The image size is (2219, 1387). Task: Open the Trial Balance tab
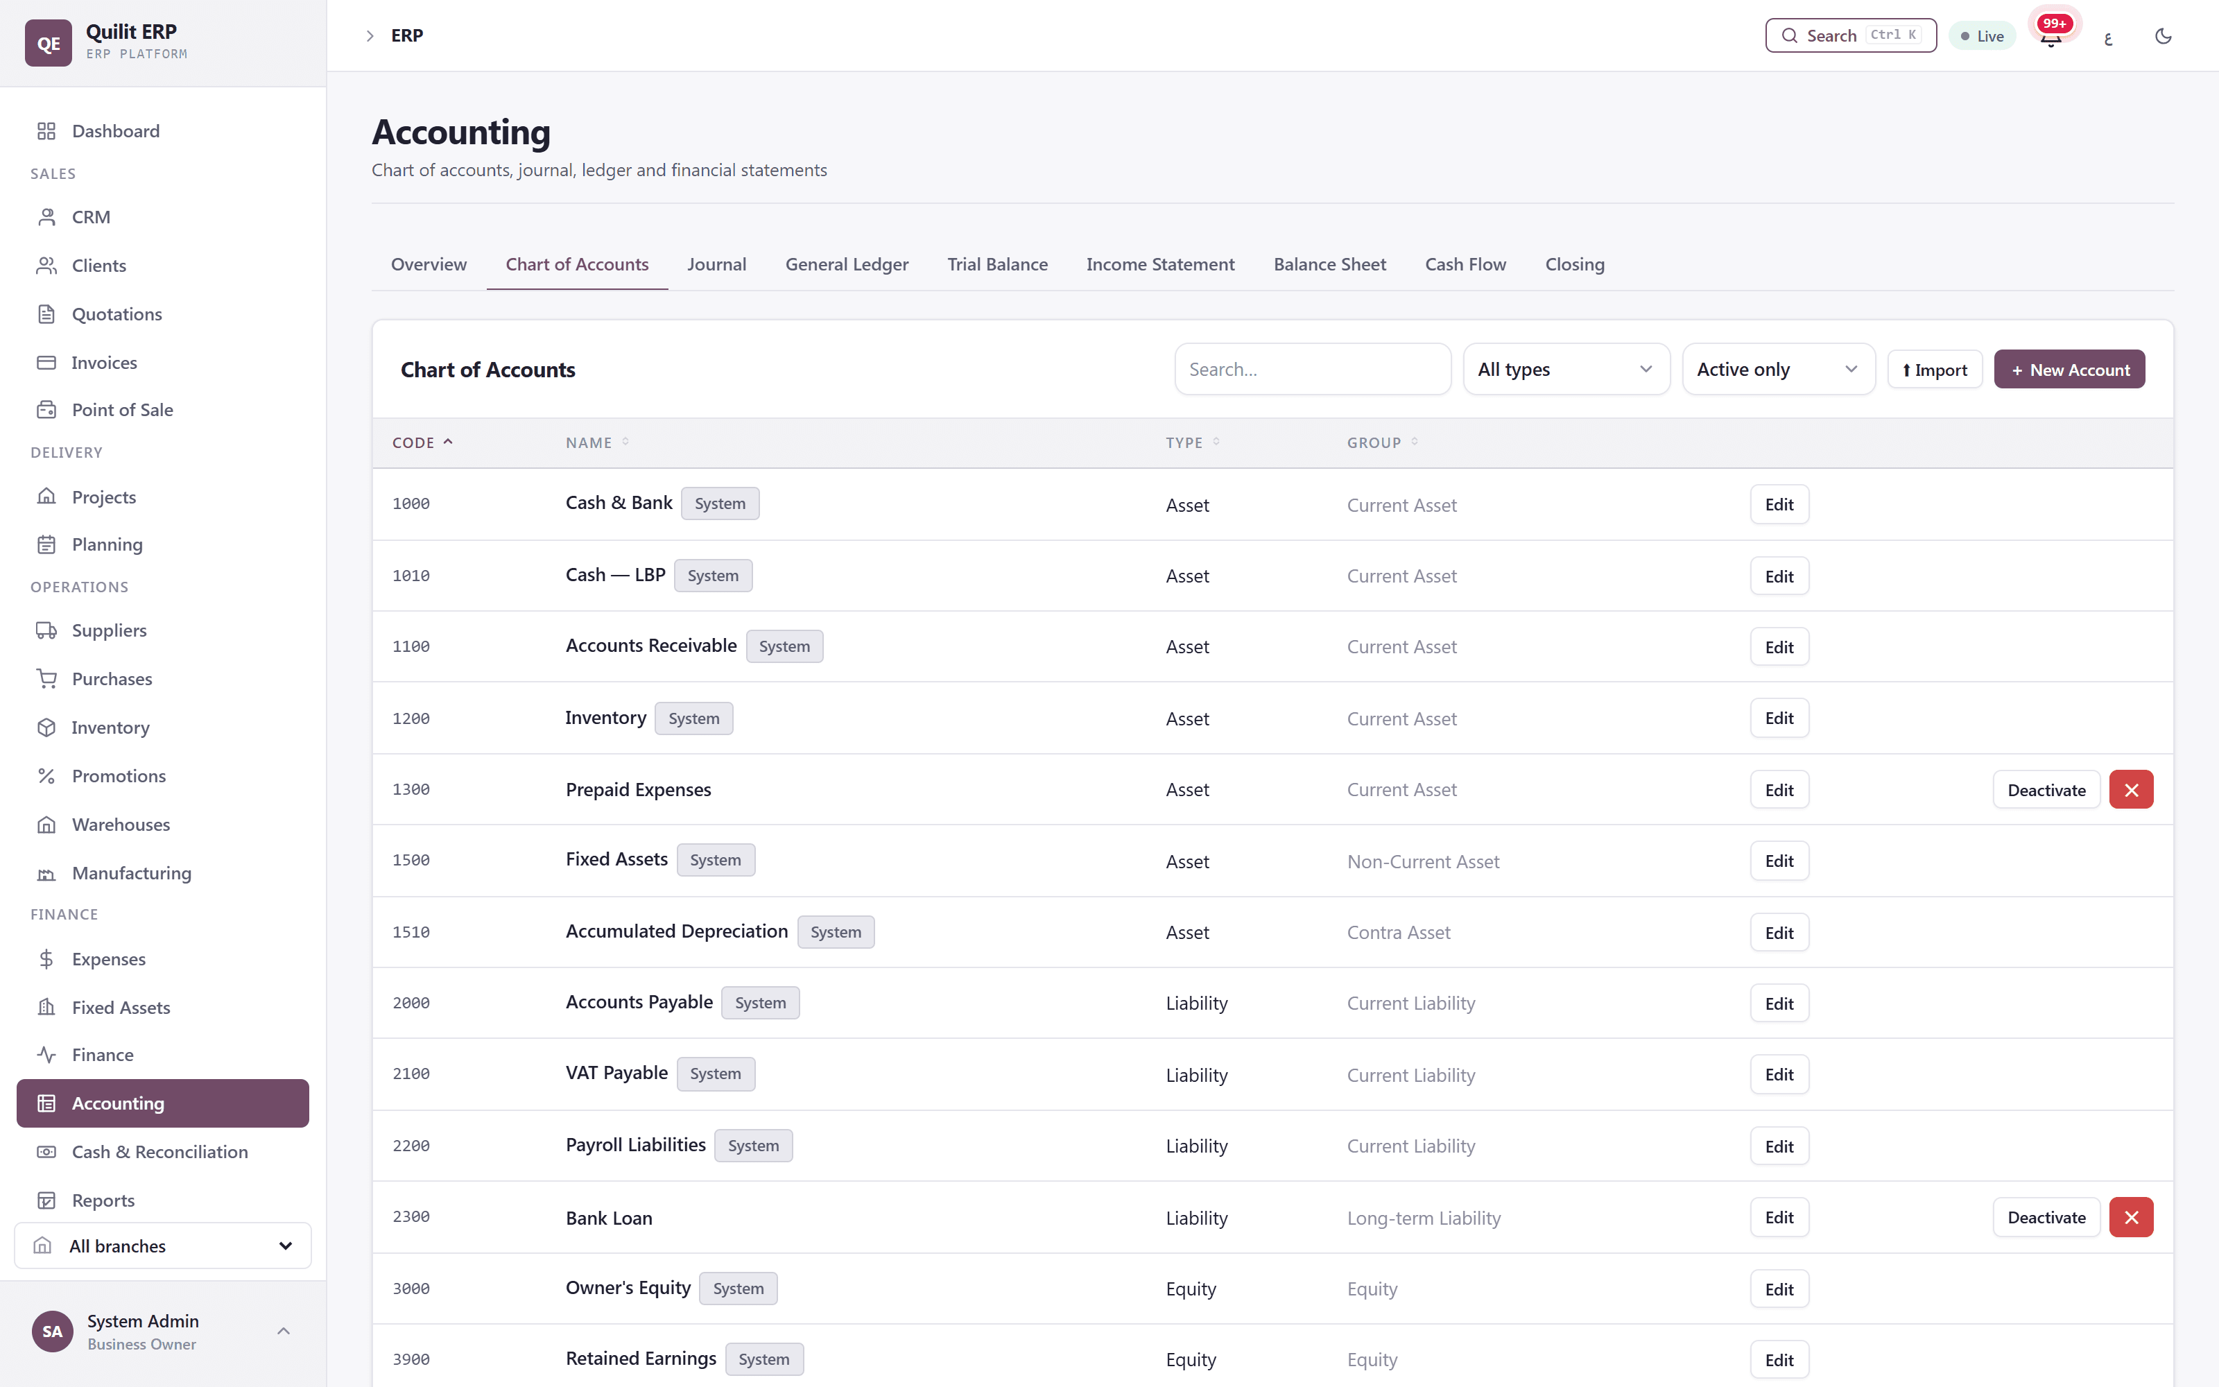996,264
